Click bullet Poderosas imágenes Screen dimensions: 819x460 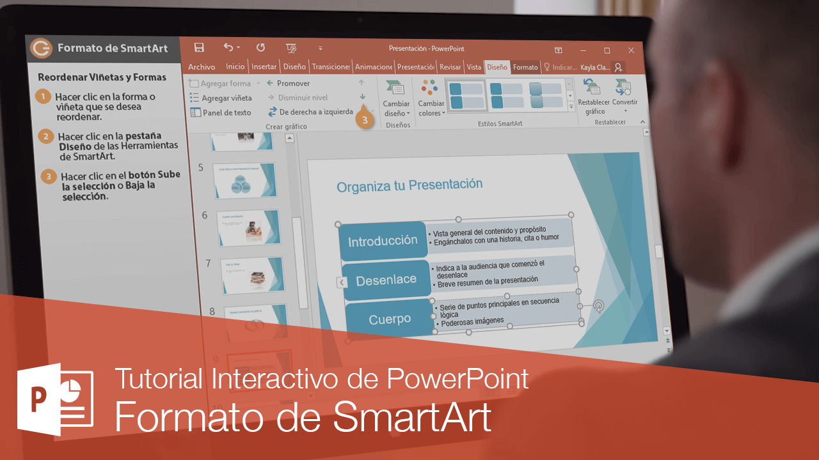[472, 322]
